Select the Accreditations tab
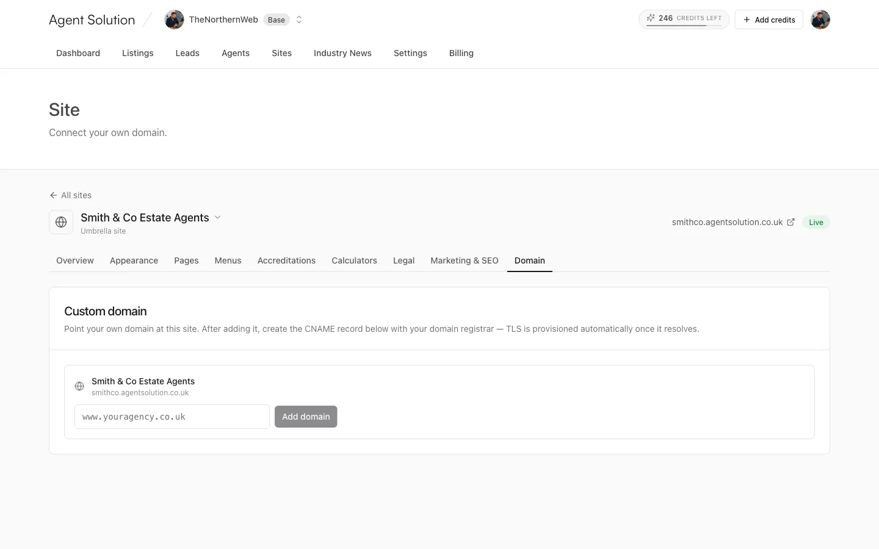879x549 pixels. click(x=286, y=260)
